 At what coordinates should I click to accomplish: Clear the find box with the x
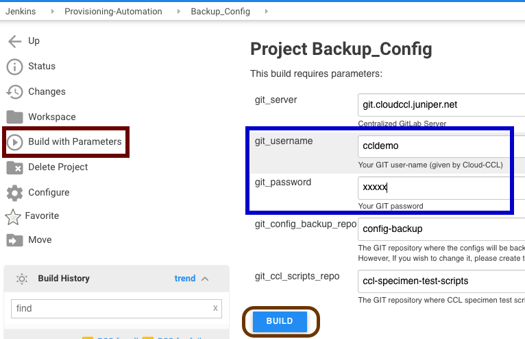(215, 309)
